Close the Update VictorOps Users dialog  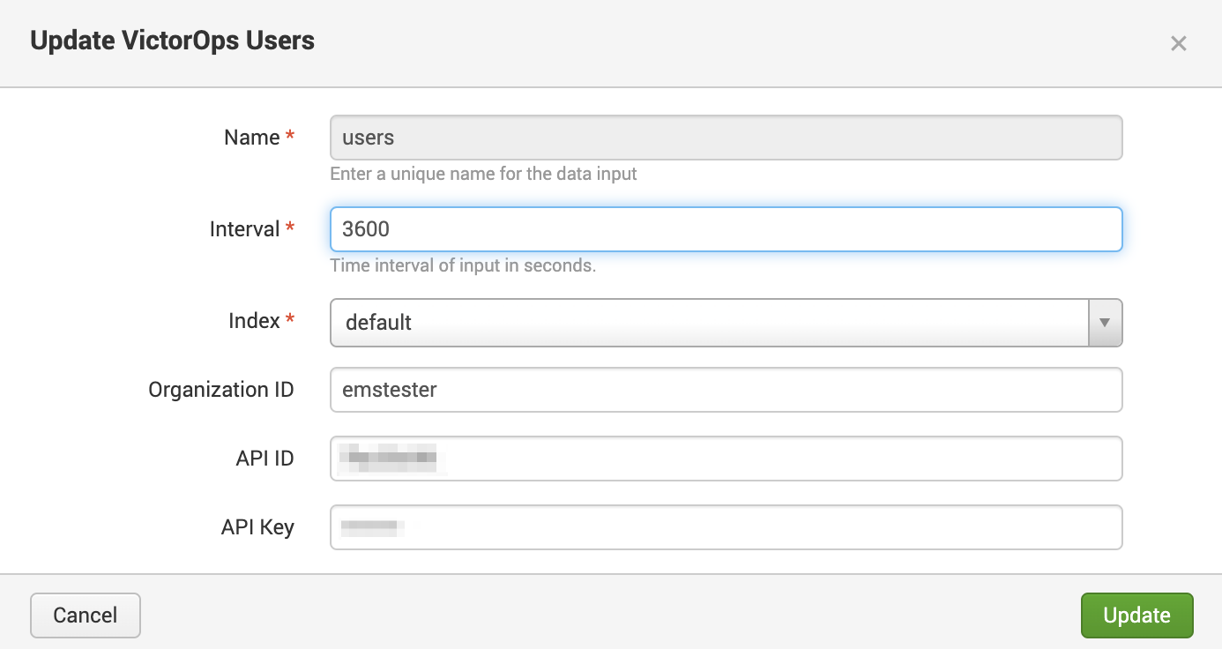point(1178,43)
